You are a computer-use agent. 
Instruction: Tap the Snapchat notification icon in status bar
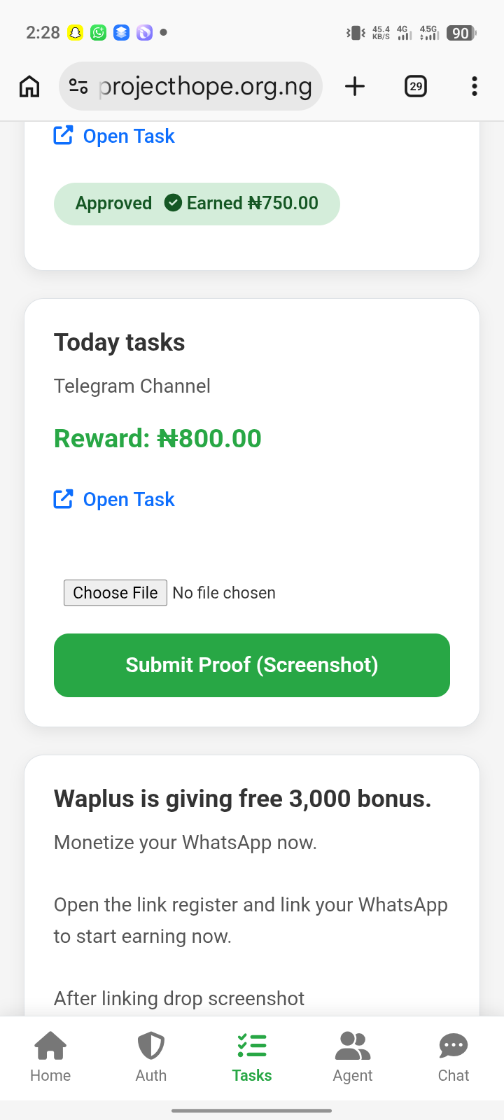(76, 32)
